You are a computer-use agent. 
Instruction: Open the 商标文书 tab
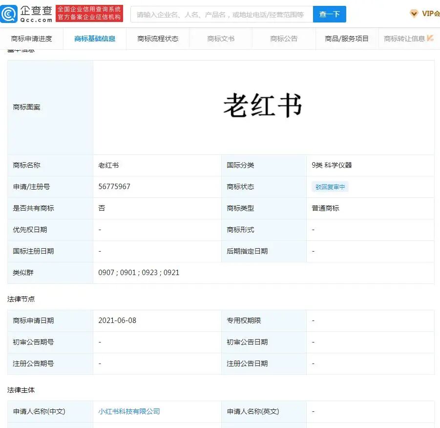coord(220,38)
